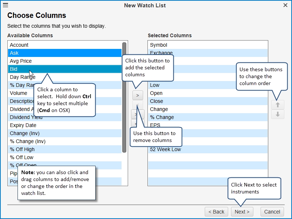Open the hamburger menu in title bar
Image resolution: width=292 pixels, height=219 pixels.
[5, 5]
